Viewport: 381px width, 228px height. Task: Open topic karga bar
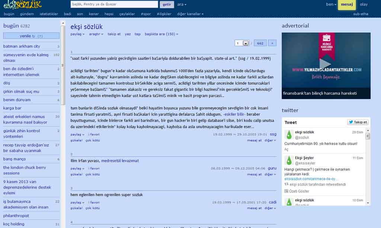pyautogui.click(x=12, y=108)
